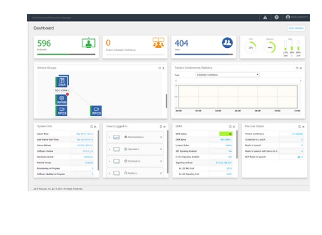Open the Type Scheduled Conference dropdown
This screenshot has width=322, height=235.
[x=228, y=75]
